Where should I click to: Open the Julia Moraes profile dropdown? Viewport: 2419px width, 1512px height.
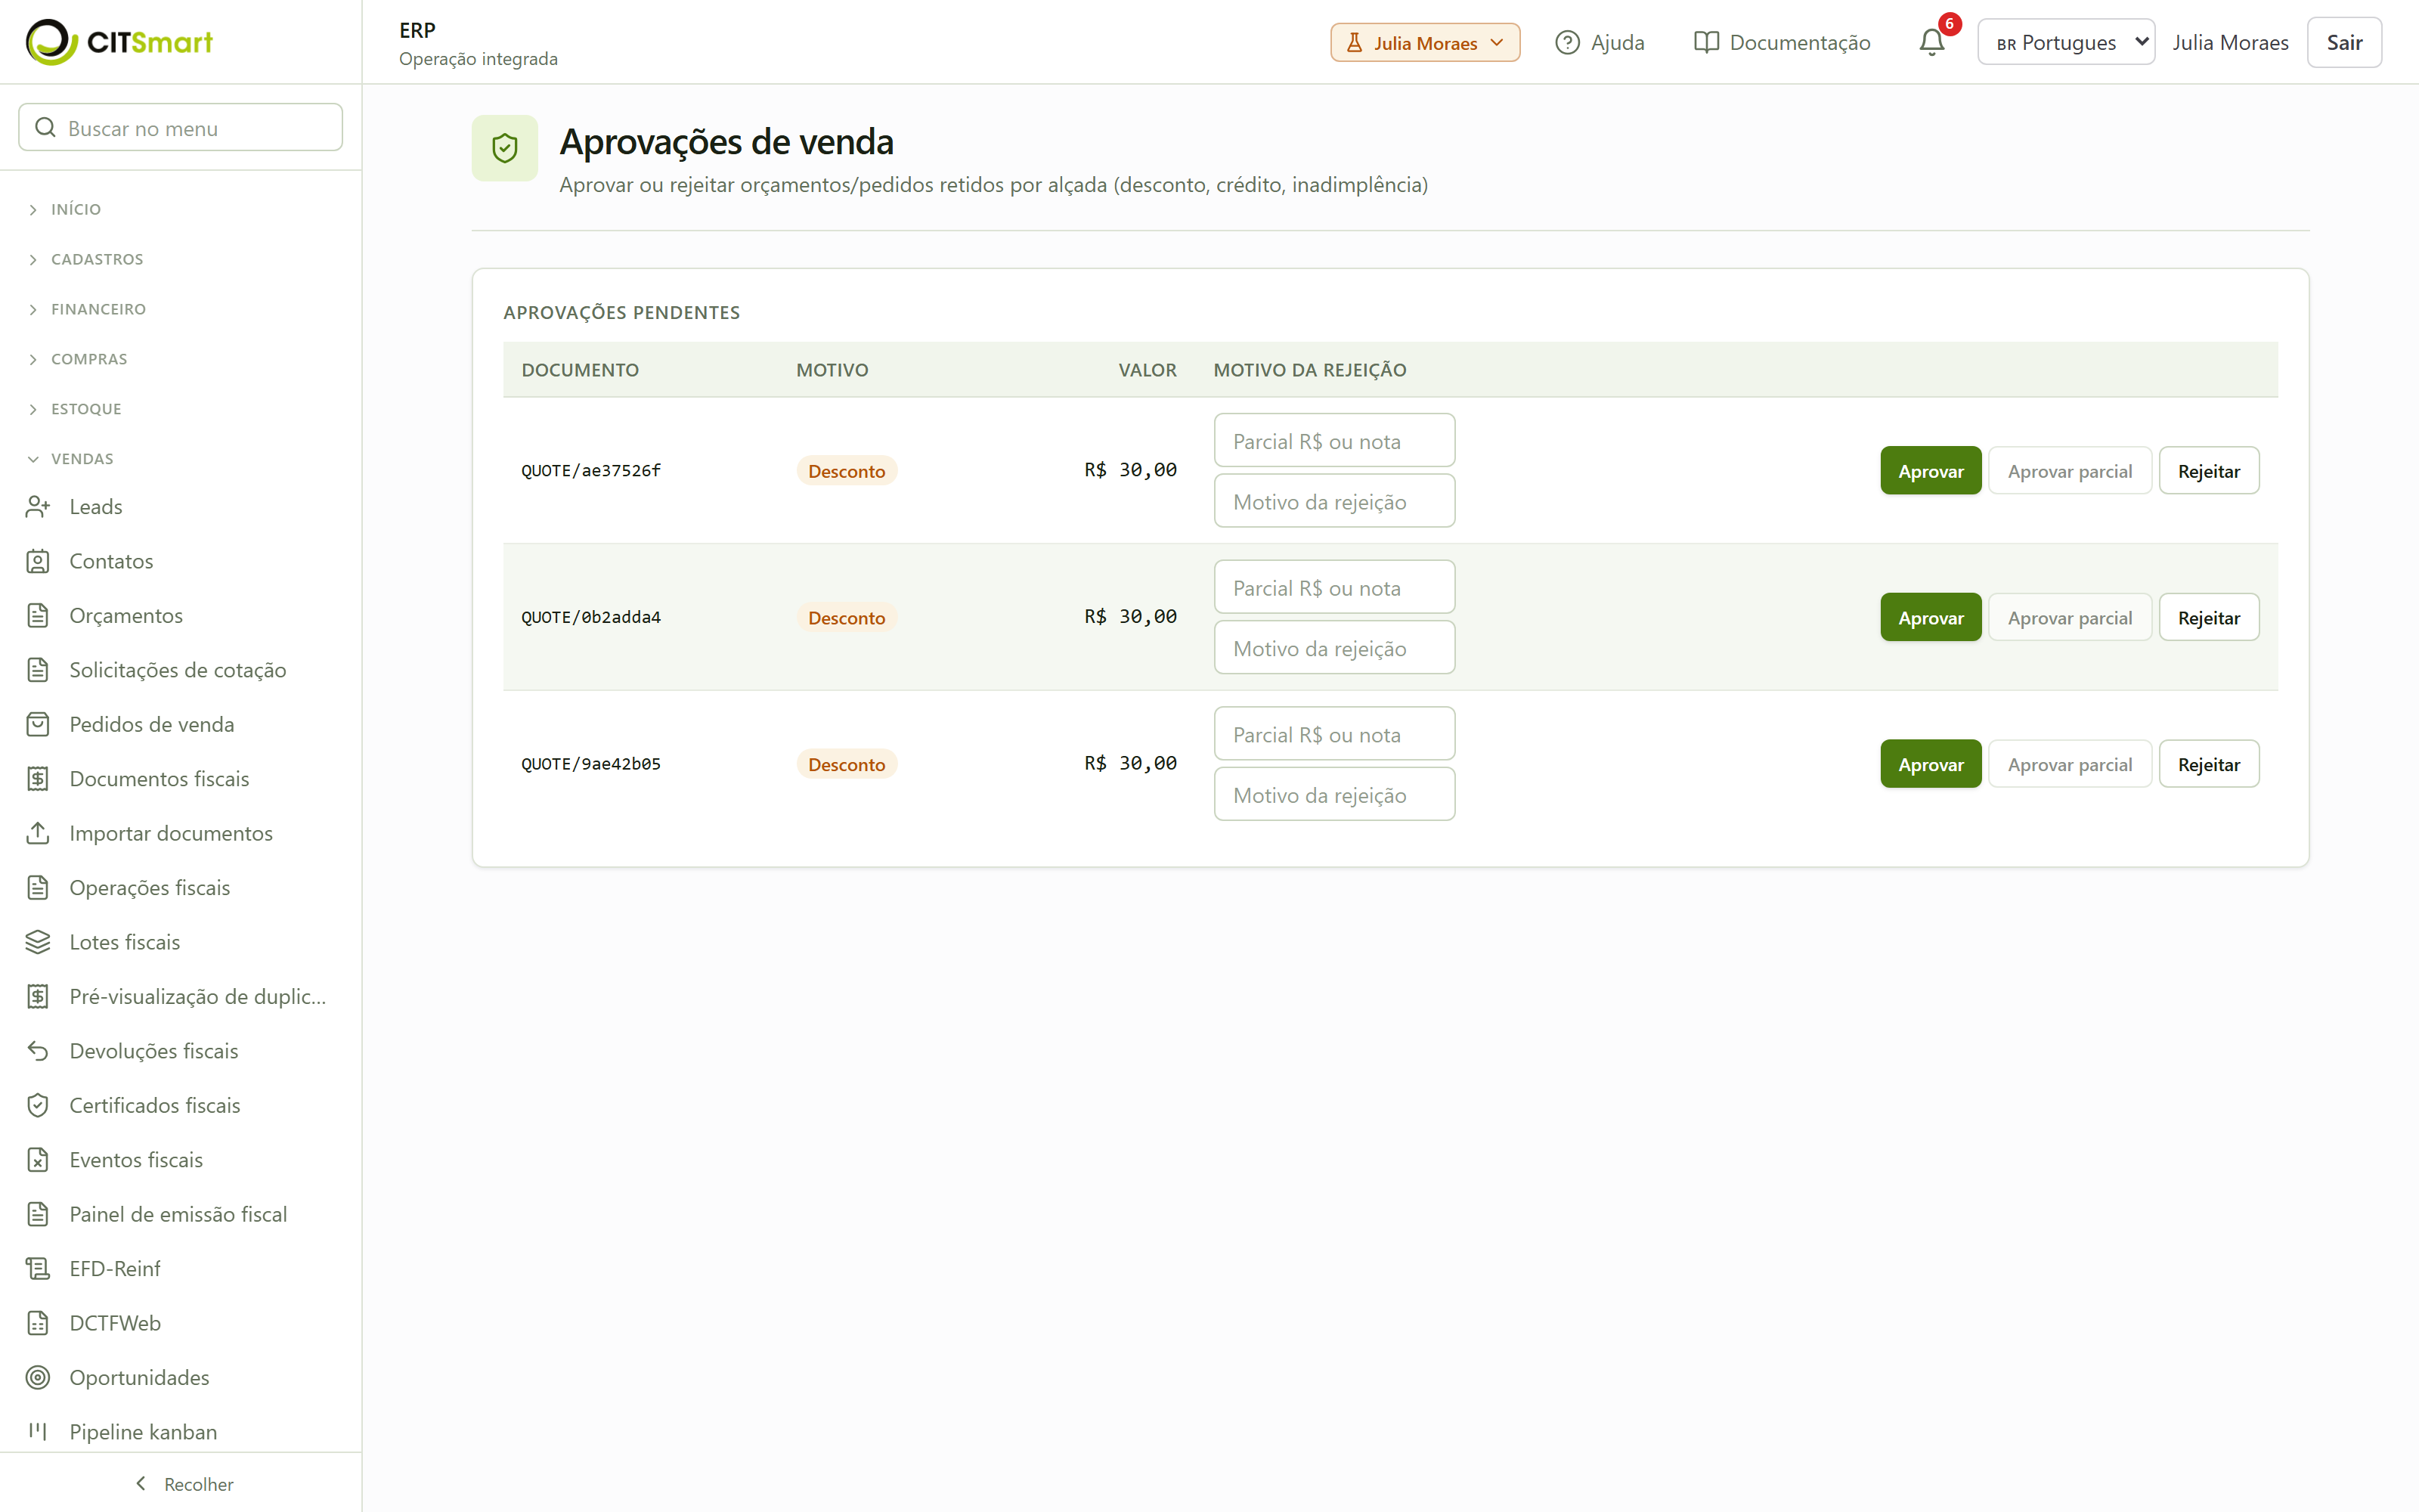pyautogui.click(x=1424, y=42)
